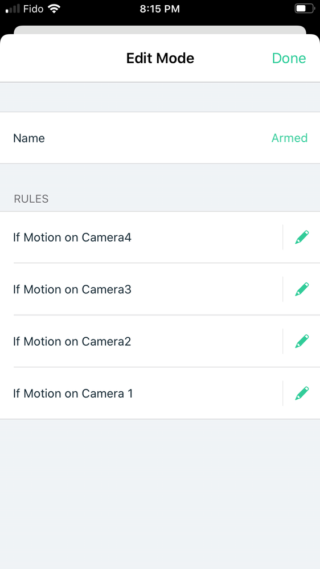Viewport: 320px width, 569px height.
Task: Change the mode name Armed
Action: pos(289,138)
